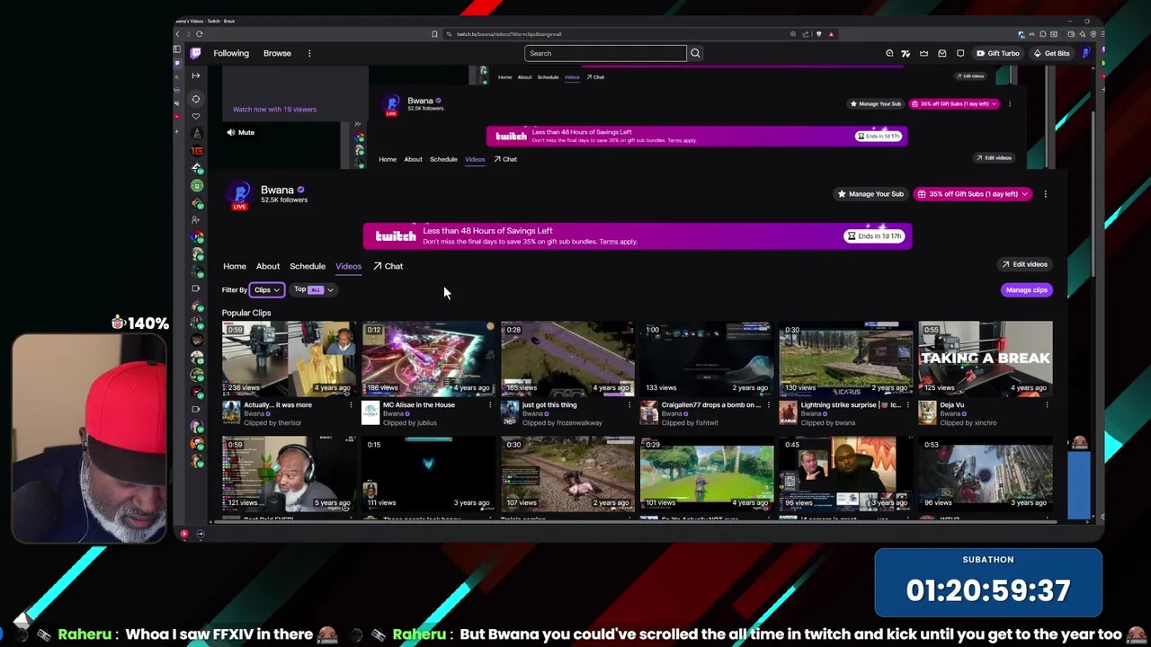This screenshot has width=1151, height=647.
Task: Open the 'MC Alisae in the House' clip thumbnail
Action: point(428,359)
